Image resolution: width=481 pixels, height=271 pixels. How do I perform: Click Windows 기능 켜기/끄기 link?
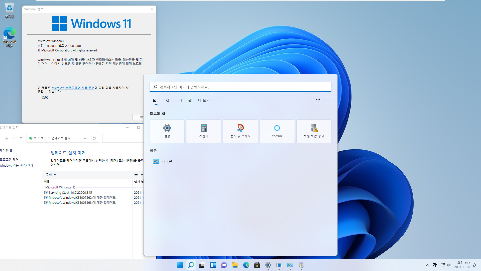[17, 165]
